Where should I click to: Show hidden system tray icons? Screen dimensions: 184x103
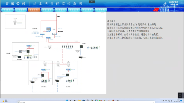pos(161,101)
